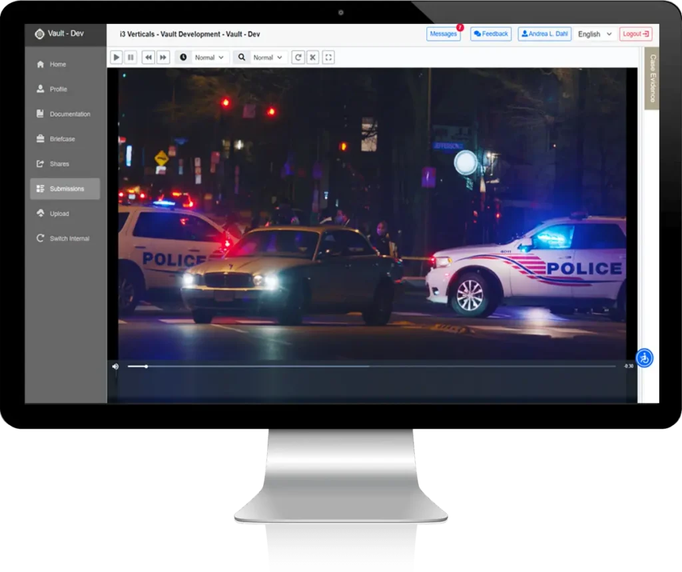The image size is (682, 572).
Task: Click the scissors clip tool
Action: (312, 57)
